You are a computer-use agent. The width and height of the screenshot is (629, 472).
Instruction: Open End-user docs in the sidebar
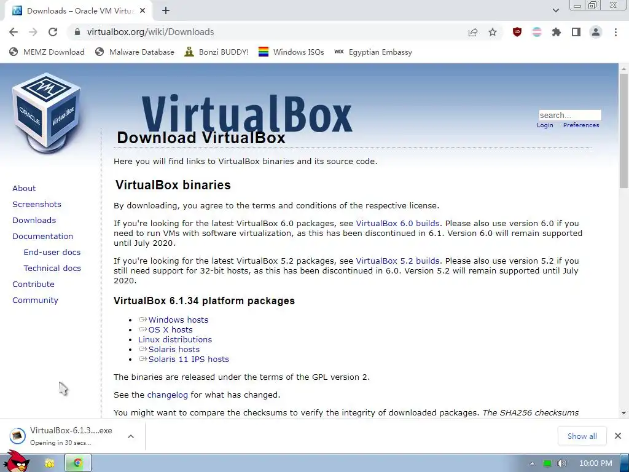(x=52, y=253)
